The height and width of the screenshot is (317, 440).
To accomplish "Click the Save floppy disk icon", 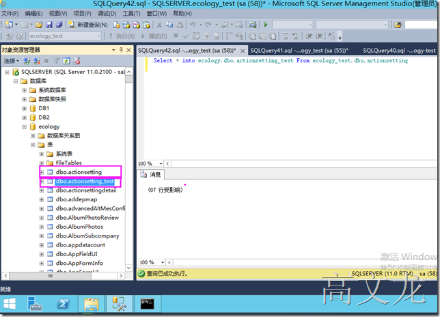I will click(49, 25).
